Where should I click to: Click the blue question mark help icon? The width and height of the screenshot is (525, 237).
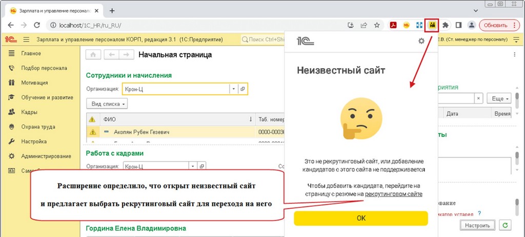(x=479, y=213)
